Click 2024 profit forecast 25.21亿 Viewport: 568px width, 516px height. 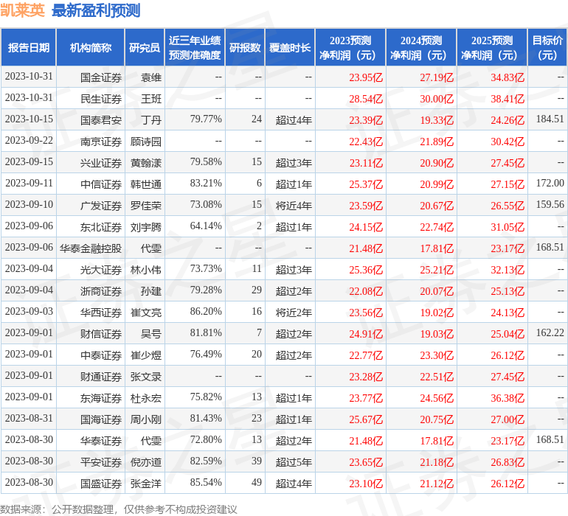click(x=437, y=270)
